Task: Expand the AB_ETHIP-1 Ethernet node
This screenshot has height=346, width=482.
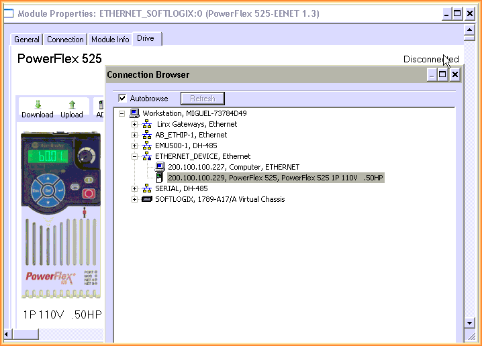Action: [135, 135]
